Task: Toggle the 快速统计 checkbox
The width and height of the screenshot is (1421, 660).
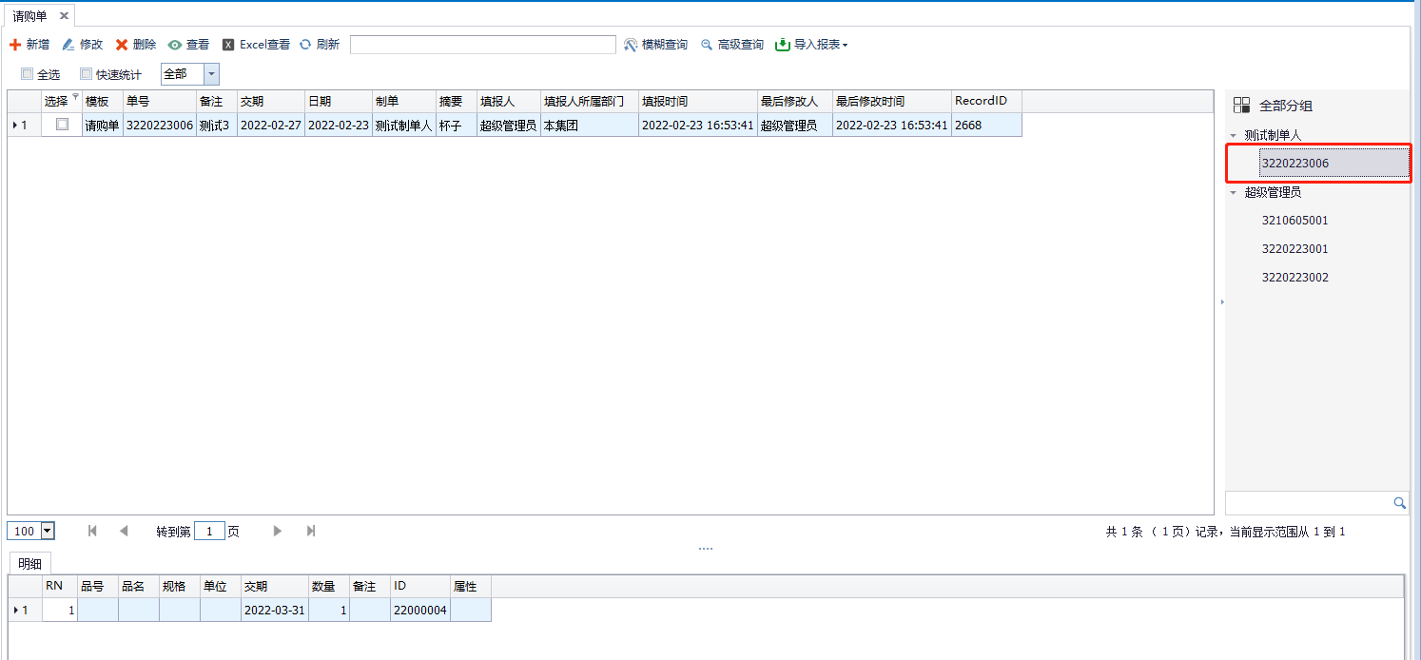Action: coord(86,74)
